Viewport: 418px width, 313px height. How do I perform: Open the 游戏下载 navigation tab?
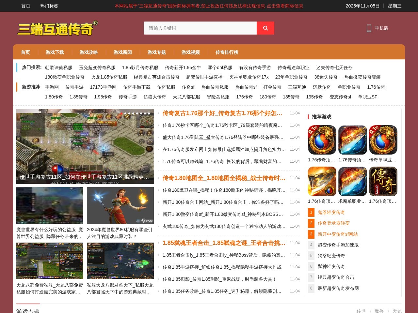[x=55, y=52]
